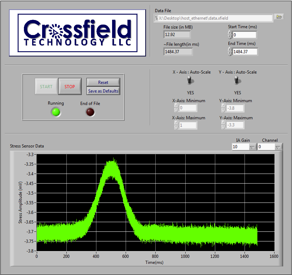This screenshot has height=275, width=292.
Task: Click the YES label under Y-Axis Auto-Scale
Action: click(237, 92)
